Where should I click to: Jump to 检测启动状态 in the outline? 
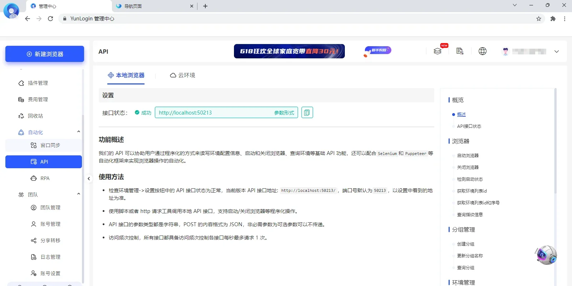[470, 179]
